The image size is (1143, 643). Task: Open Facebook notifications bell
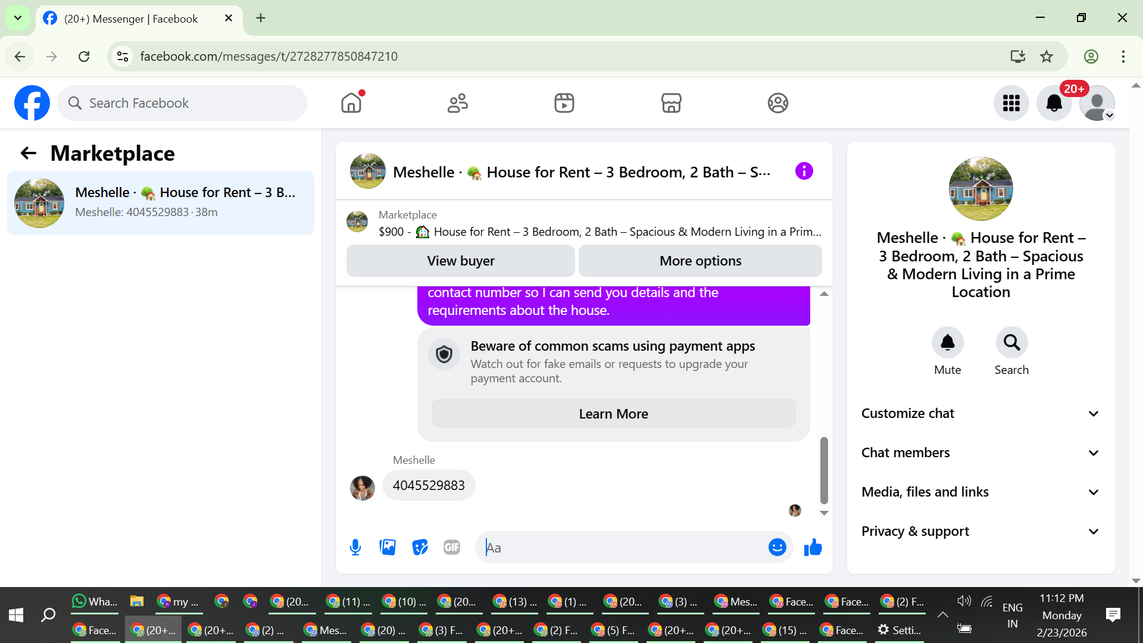[x=1054, y=103]
